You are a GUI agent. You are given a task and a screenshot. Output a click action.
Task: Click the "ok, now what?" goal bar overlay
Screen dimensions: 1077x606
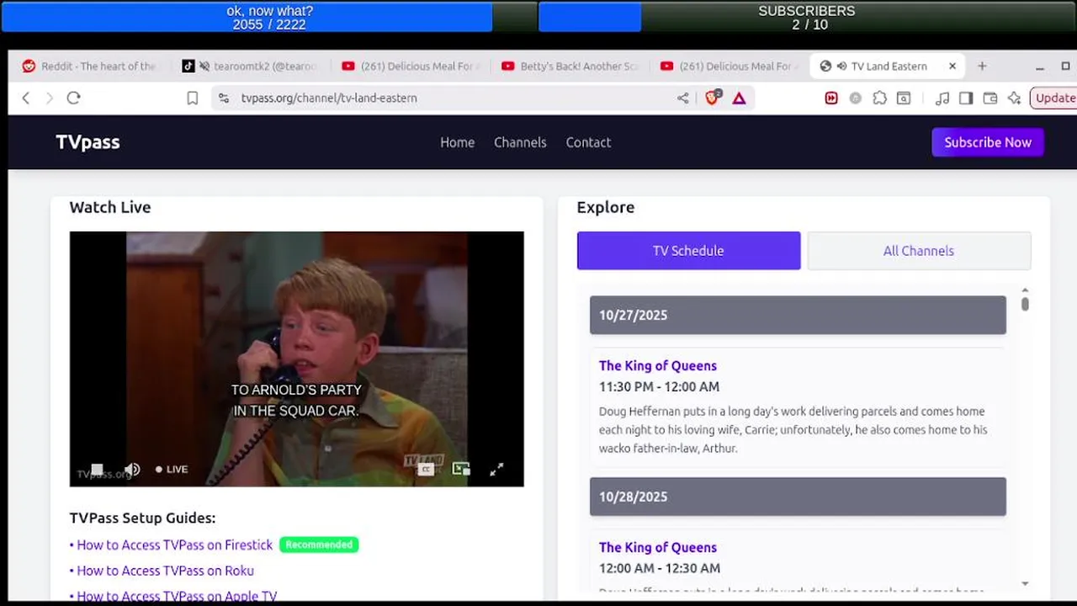tap(269, 17)
